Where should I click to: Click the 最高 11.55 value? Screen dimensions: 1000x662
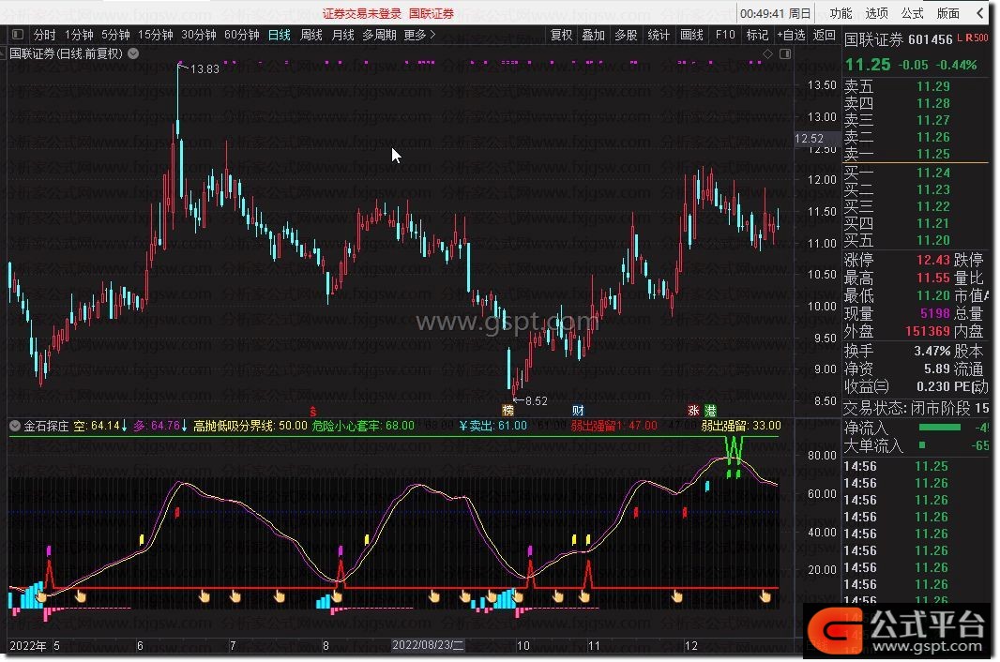[x=933, y=278]
